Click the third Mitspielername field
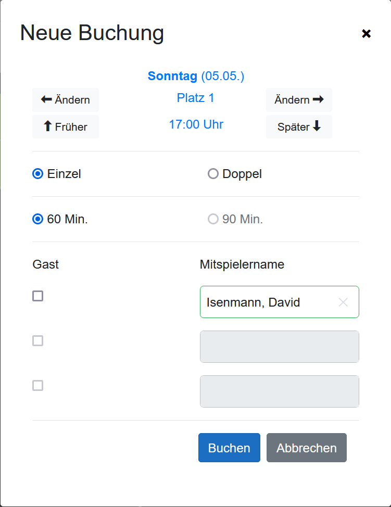This screenshot has width=391, height=507. [x=279, y=391]
